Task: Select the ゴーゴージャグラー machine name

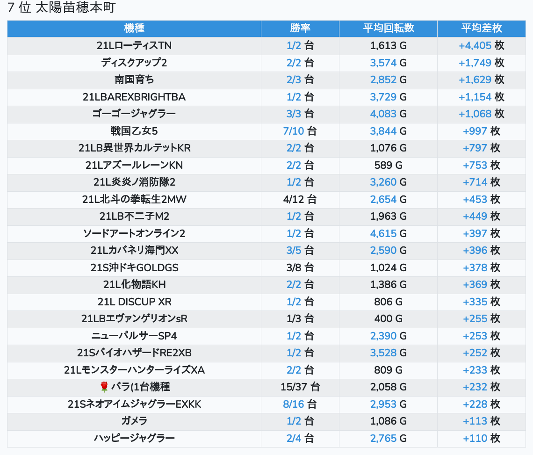Action: [x=134, y=114]
